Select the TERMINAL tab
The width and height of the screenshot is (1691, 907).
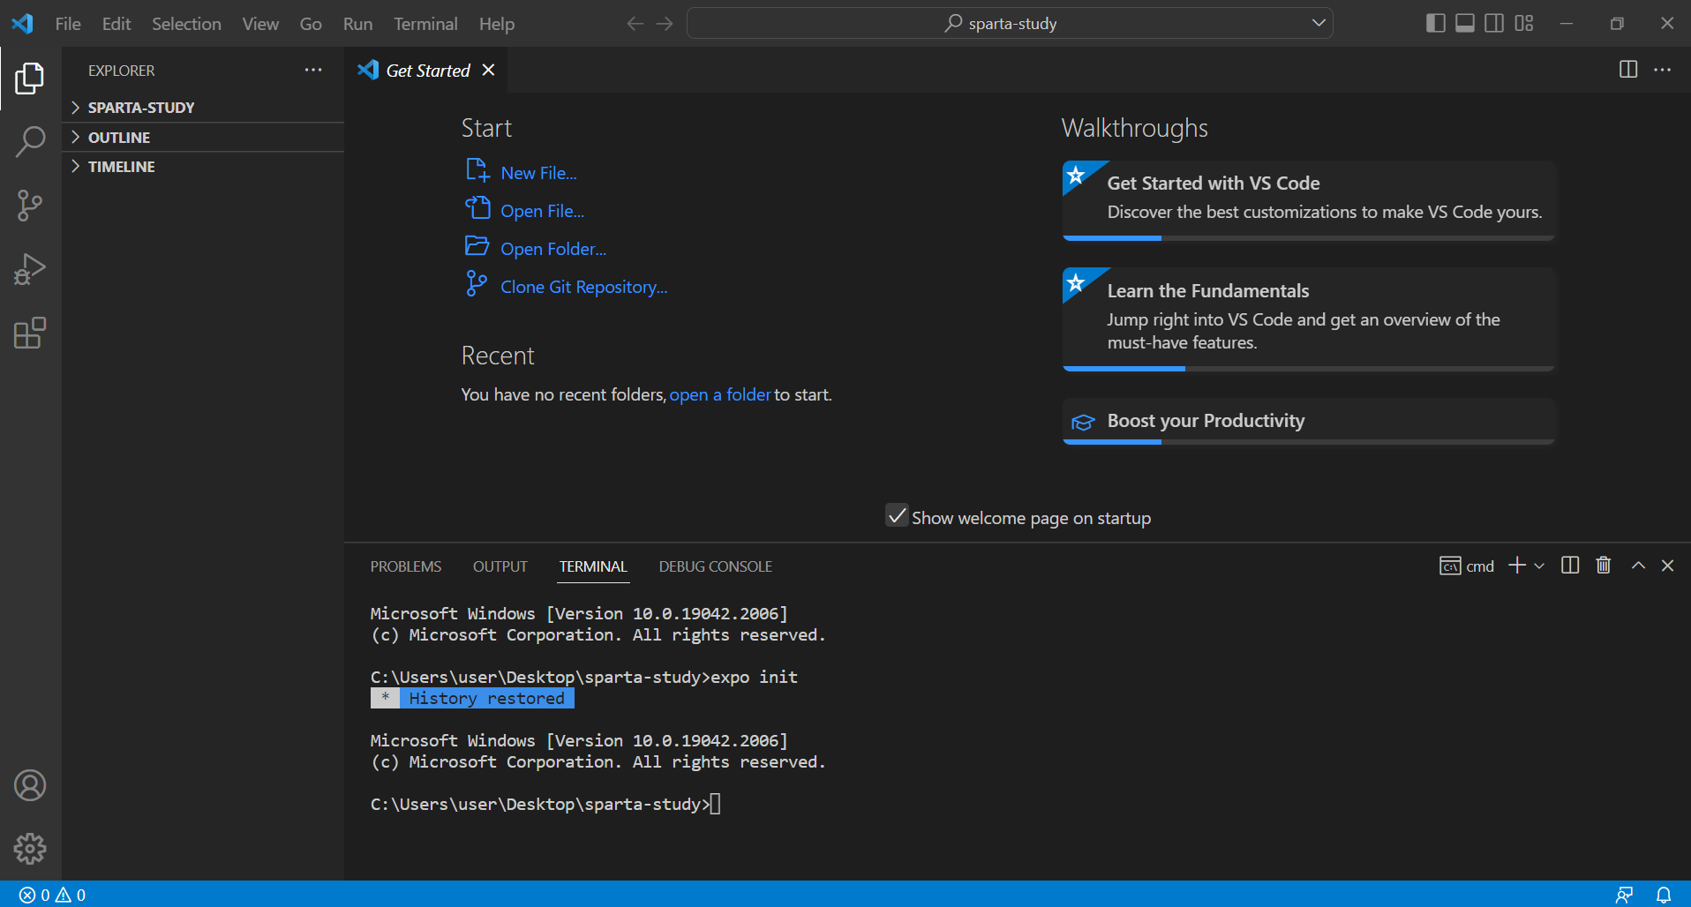[593, 566]
